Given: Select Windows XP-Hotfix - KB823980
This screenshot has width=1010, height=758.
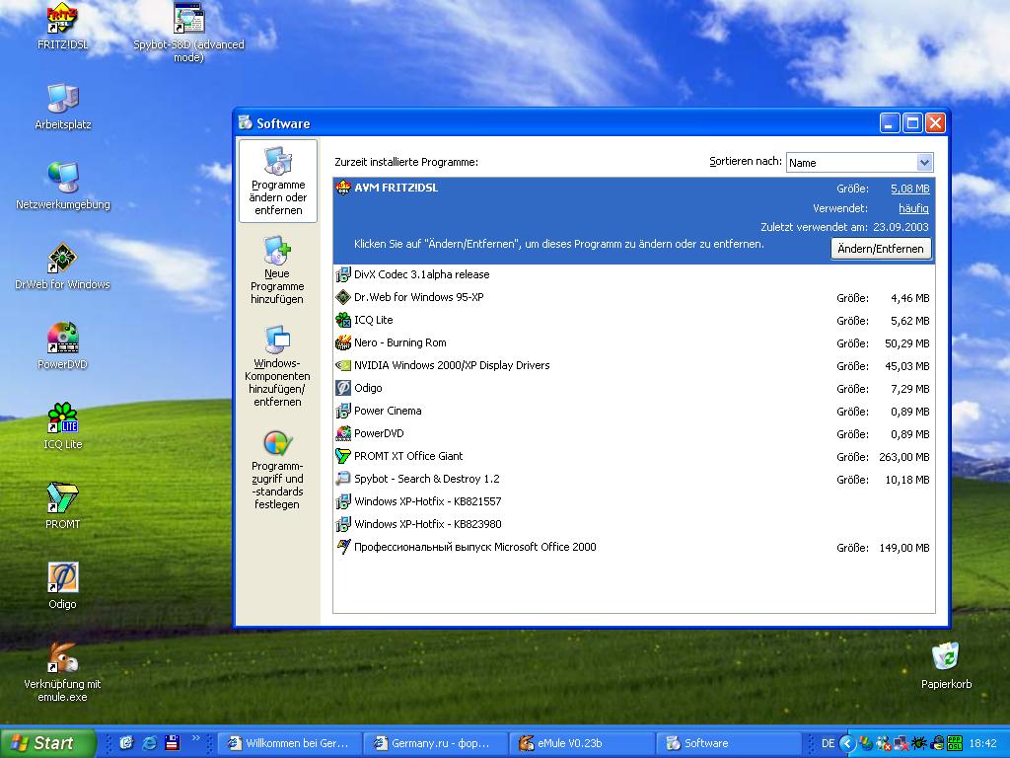Looking at the screenshot, I should (x=634, y=524).
